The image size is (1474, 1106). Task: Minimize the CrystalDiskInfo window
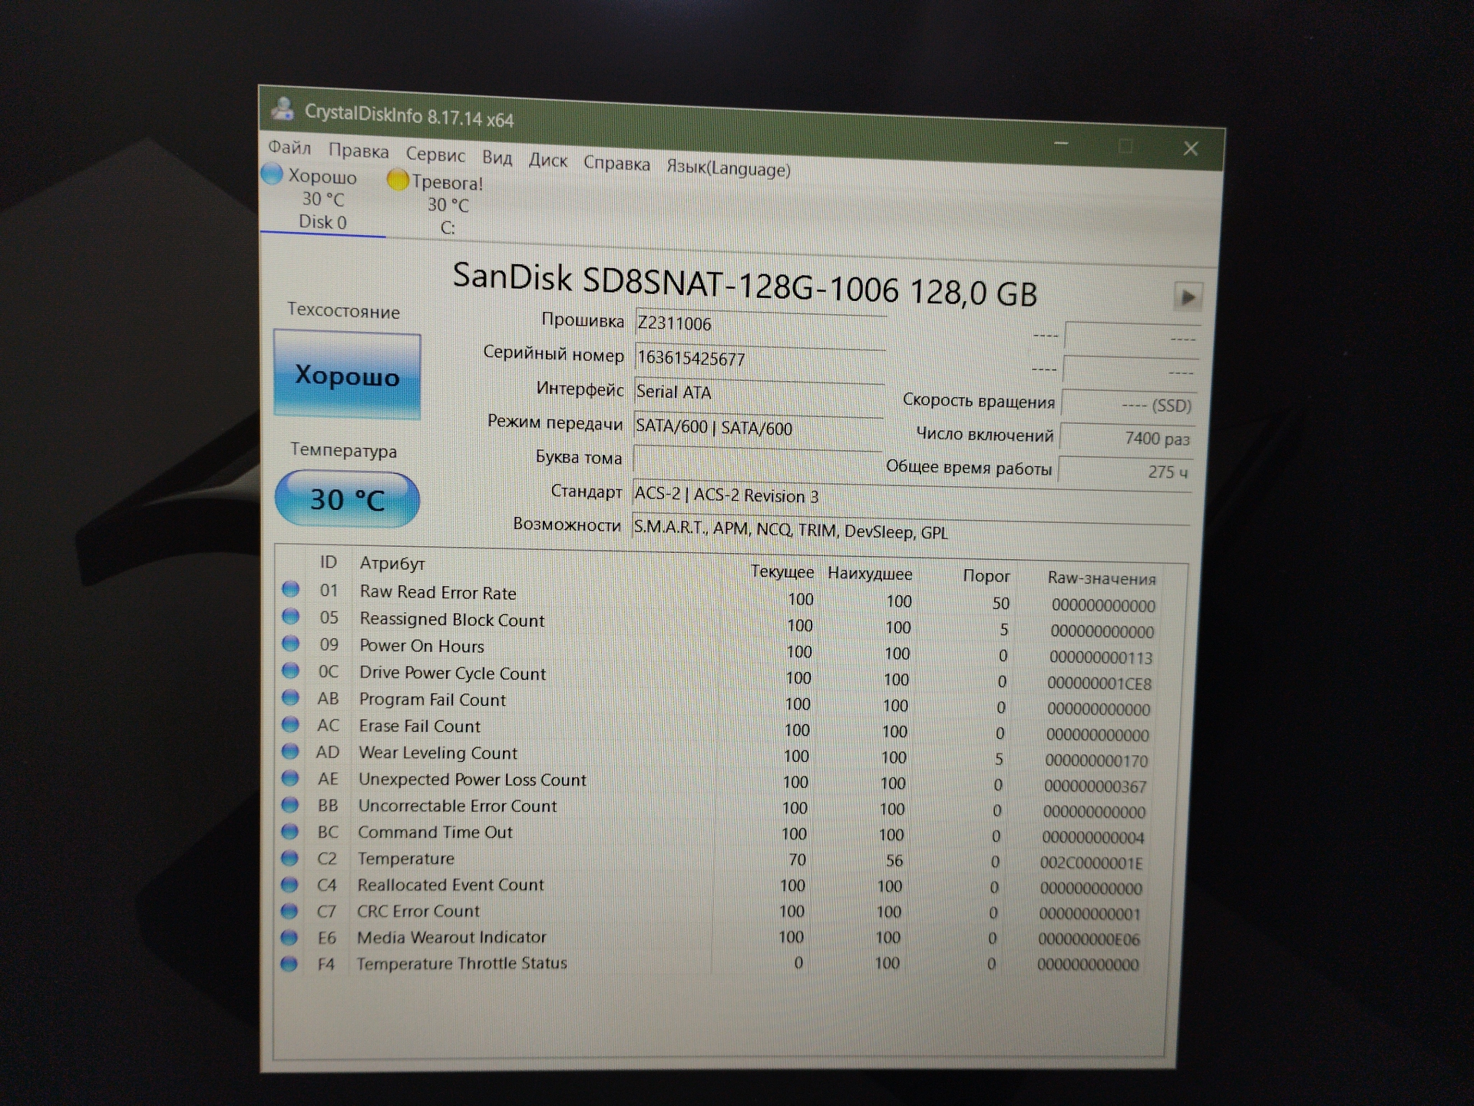coord(1061,143)
